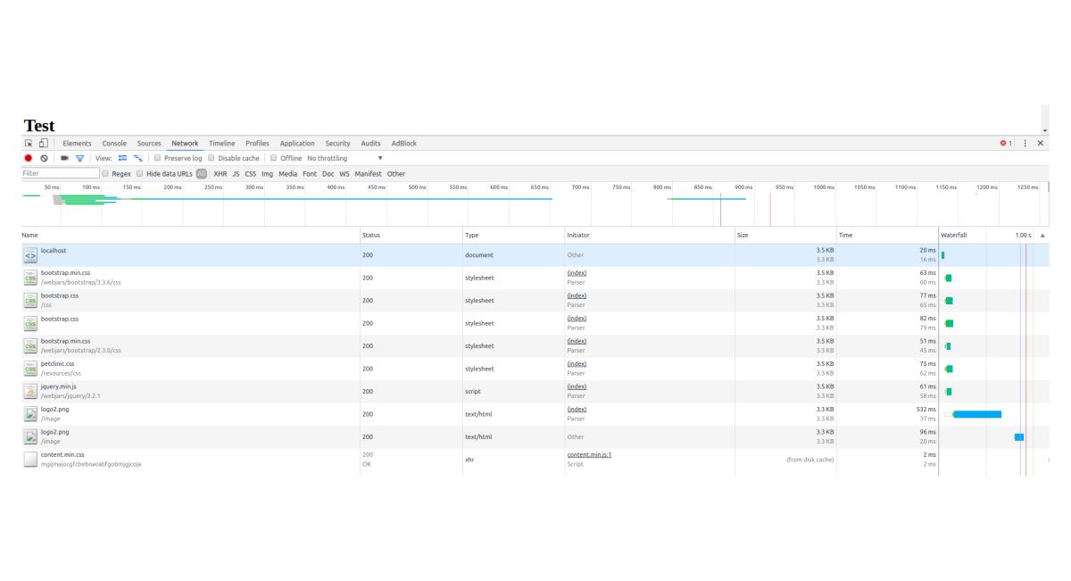Toggle the filter funnel icon
This screenshot has height=581, width=1071.
79,158
